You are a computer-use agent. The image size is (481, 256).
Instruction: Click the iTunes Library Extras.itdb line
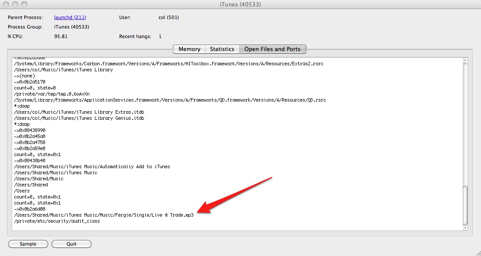[x=79, y=112]
